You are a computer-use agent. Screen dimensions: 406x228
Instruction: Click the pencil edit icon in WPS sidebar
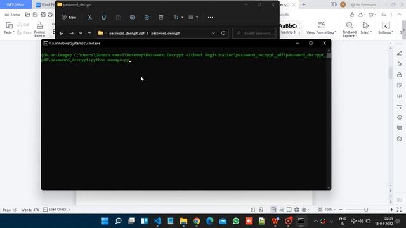pyautogui.click(x=399, y=53)
